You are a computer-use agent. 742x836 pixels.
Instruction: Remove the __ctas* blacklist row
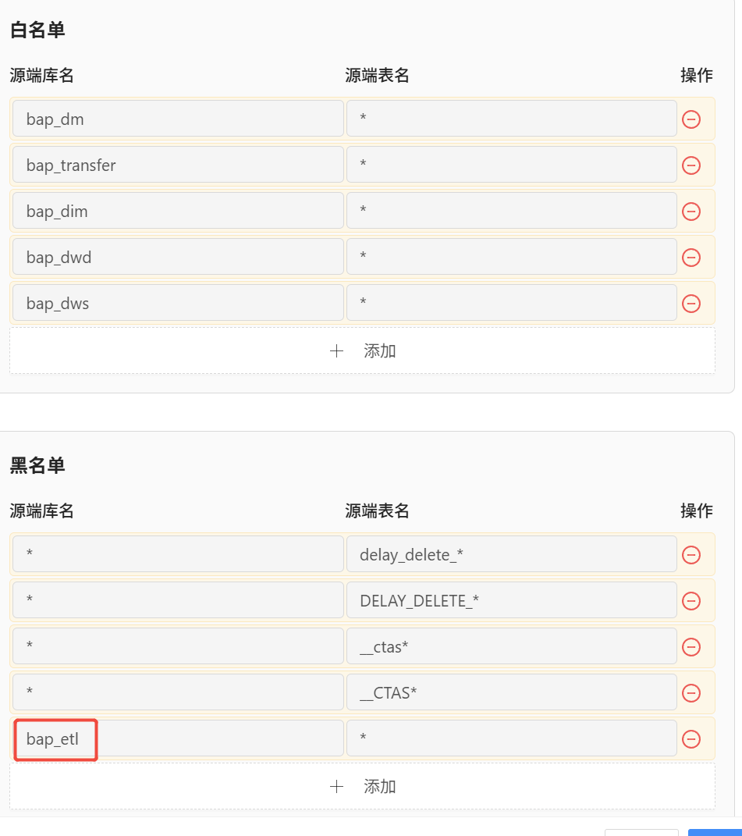(691, 647)
